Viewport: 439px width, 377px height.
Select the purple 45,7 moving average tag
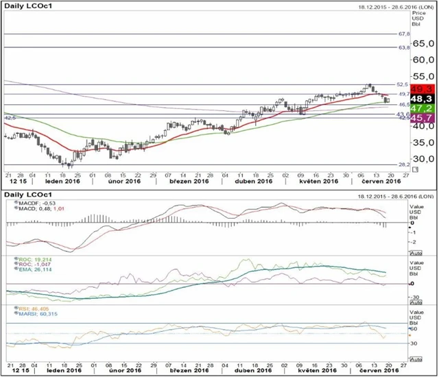tap(425, 119)
